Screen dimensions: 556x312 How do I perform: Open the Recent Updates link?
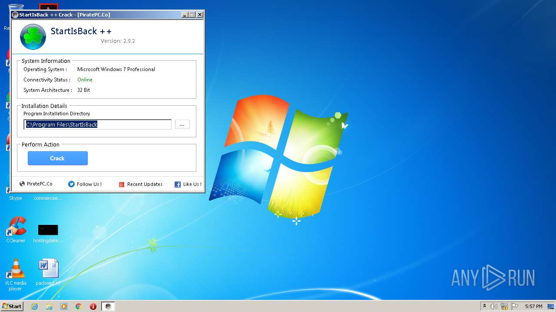(x=145, y=184)
